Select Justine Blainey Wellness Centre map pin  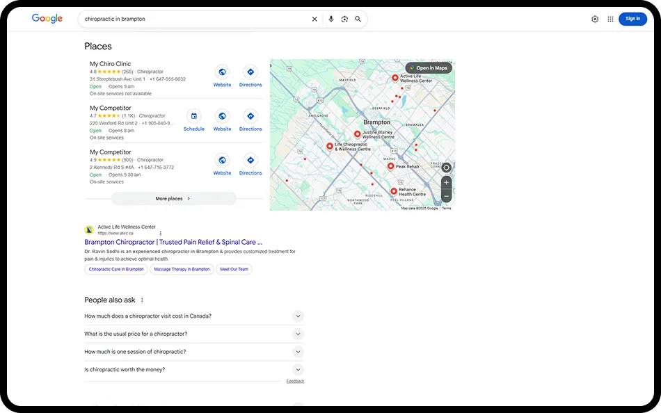[x=357, y=134]
